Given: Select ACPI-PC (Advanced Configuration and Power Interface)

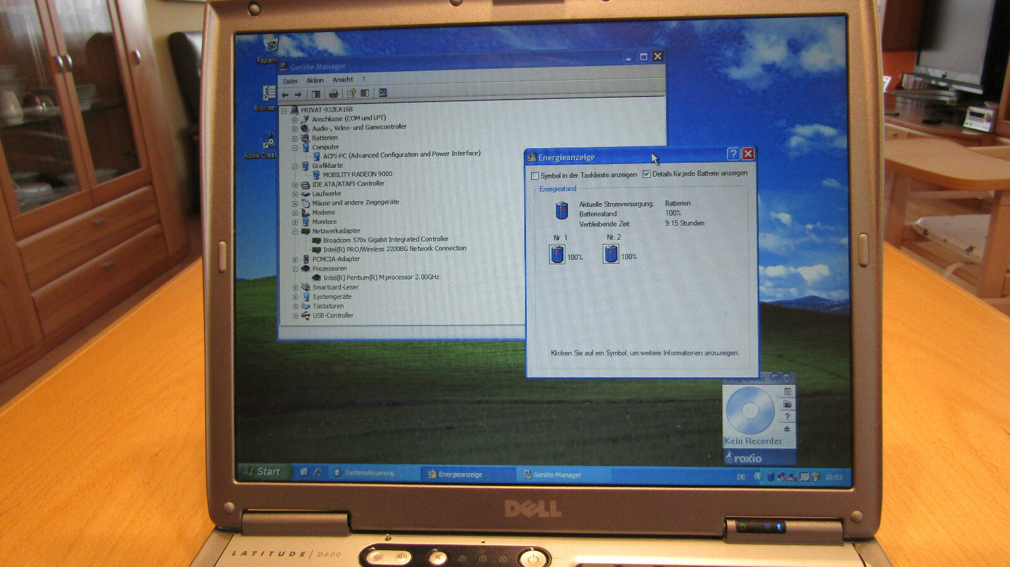Looking at the screenshot, I should coord(402,155).
